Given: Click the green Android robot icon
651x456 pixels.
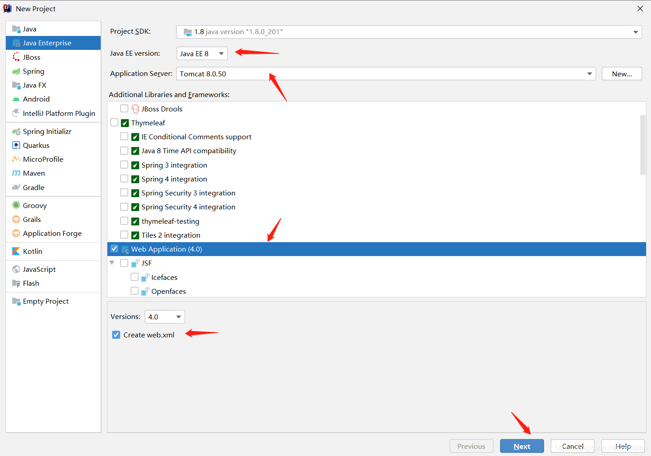Looking at the screenshot, I should (x=16, y=99).
